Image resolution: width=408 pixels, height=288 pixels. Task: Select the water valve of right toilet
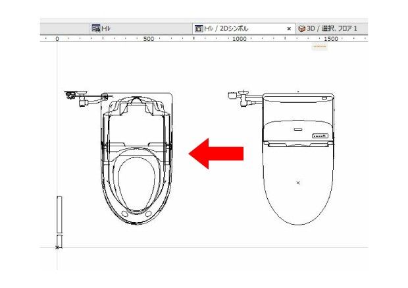click(x=245, y=98)
